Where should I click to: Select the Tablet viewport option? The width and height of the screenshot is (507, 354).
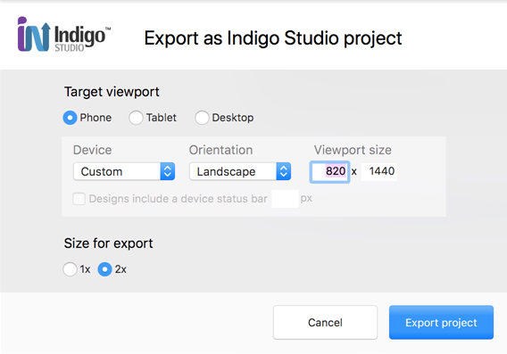click(136, 118)
